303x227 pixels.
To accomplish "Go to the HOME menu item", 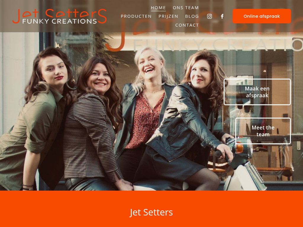I will tap(158, 8).
